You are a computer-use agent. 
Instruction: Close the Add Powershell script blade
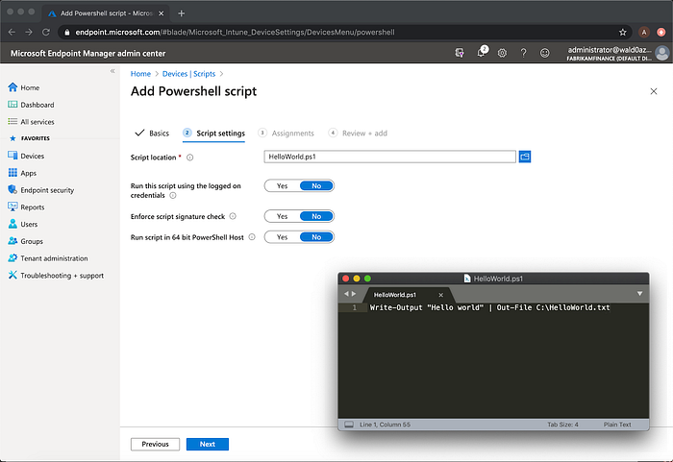click(653, 91)
